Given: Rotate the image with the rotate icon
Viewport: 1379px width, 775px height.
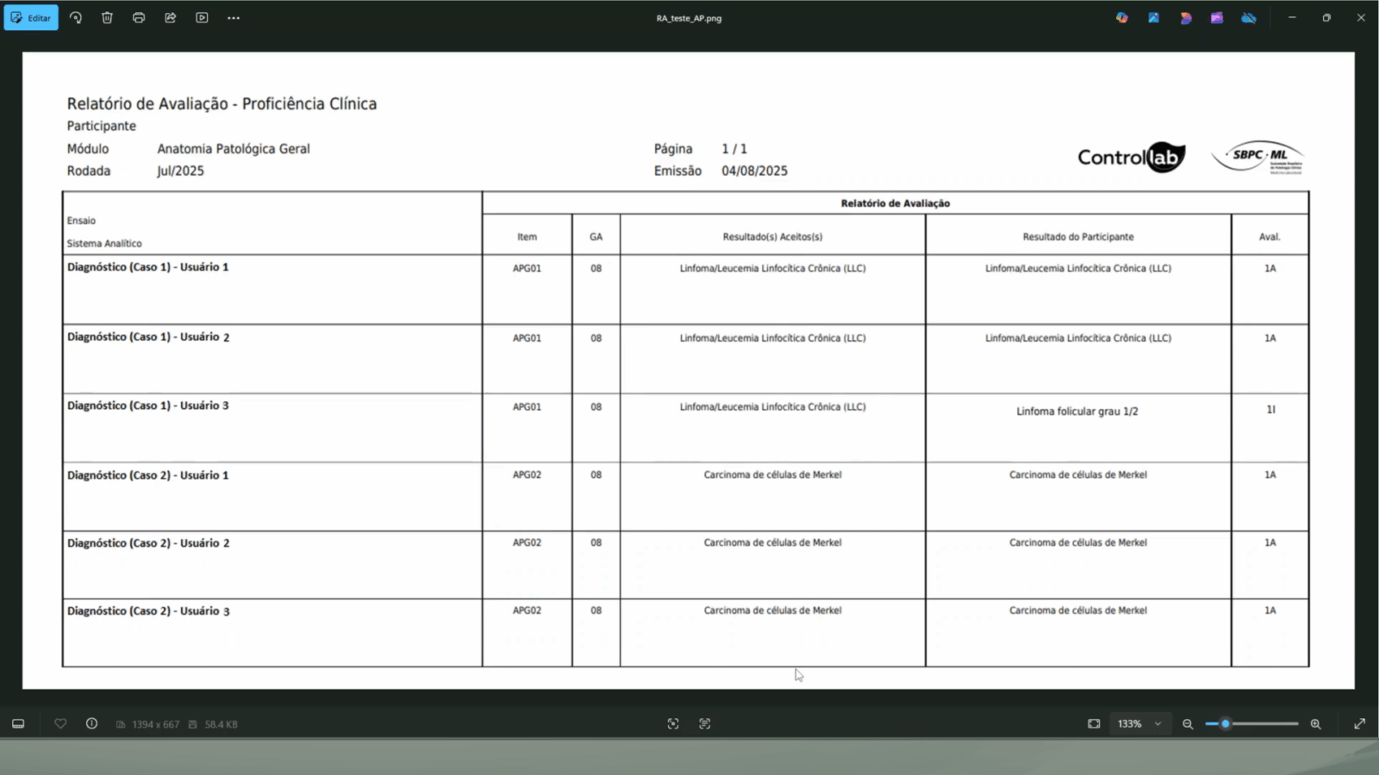Looking at the screenshot, I should coord(76,18).
